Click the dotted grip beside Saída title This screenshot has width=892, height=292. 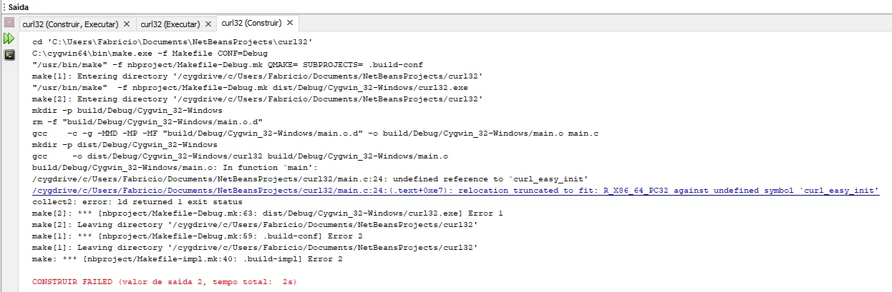pos(4,6)
